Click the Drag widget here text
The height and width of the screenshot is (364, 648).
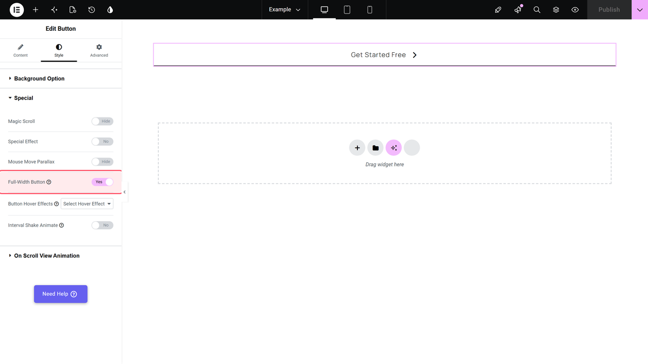[384, 164]
